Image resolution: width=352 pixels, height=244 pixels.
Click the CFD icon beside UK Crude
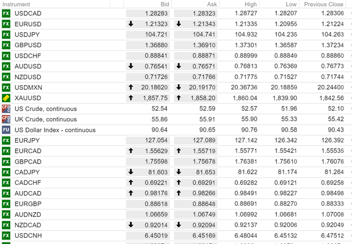(6, 119)
